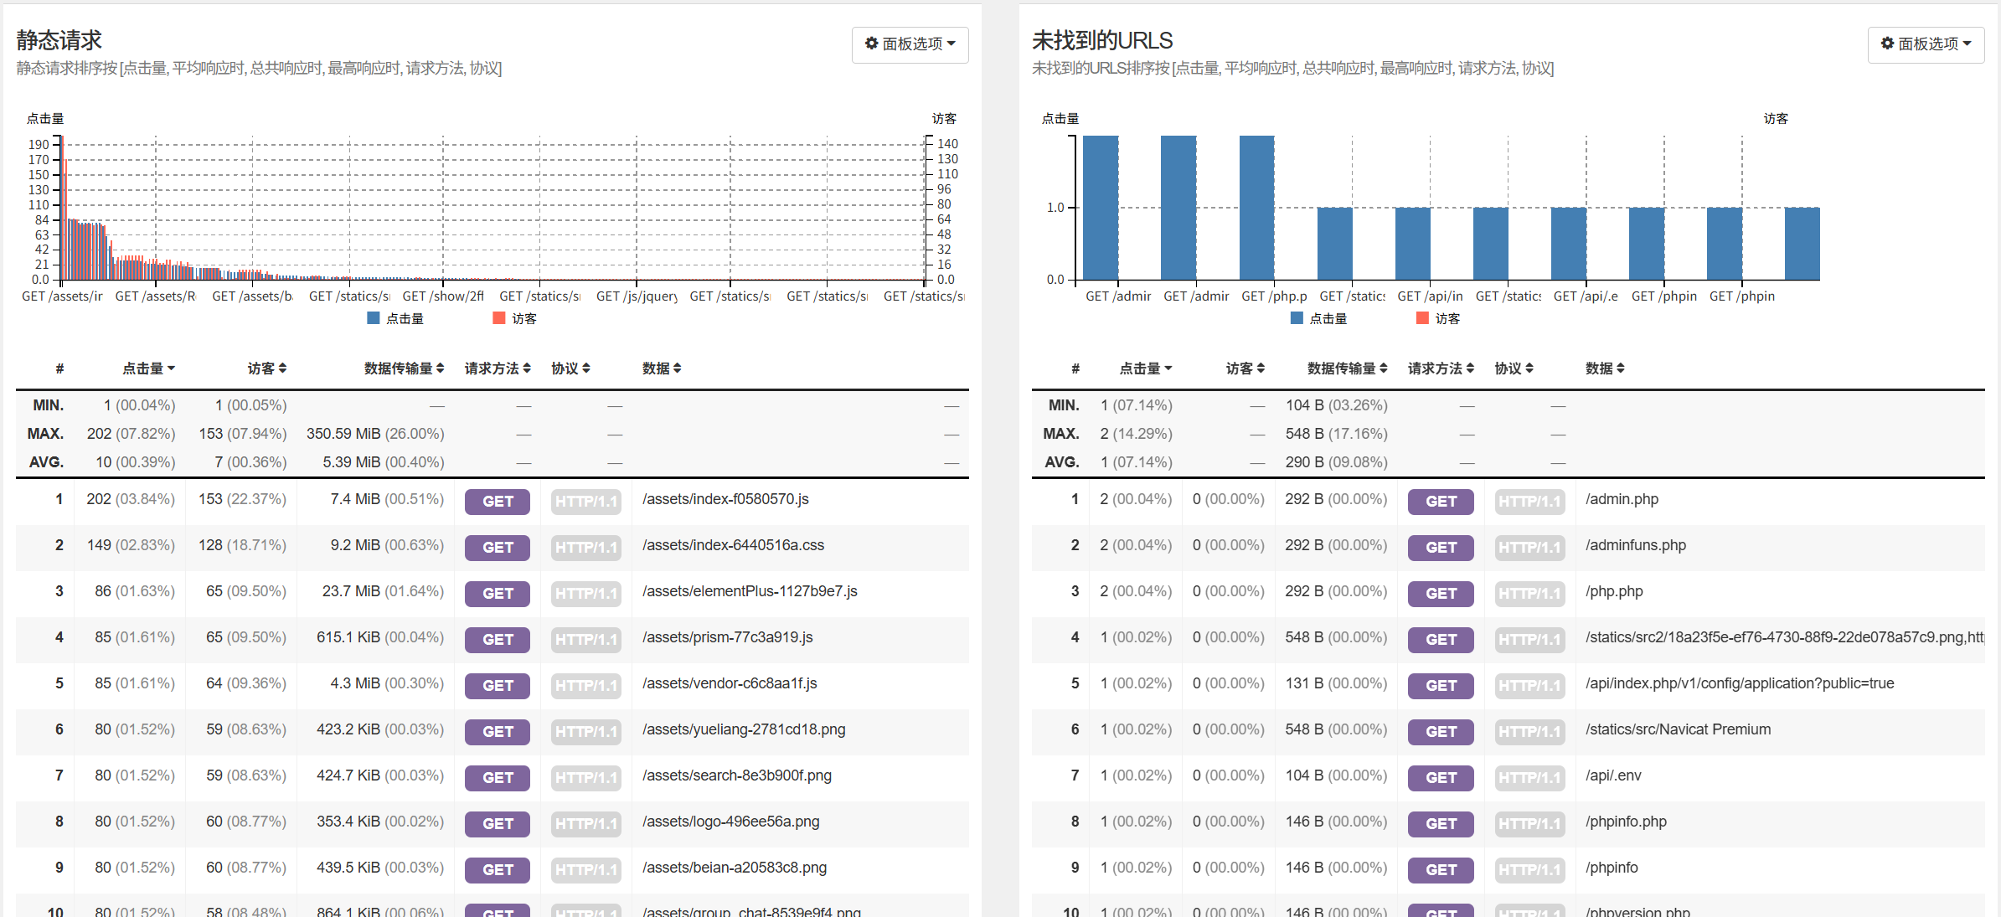Sort static requests by 协议 column
This screenshot has height=917, width=2001.
coord(570,368)
